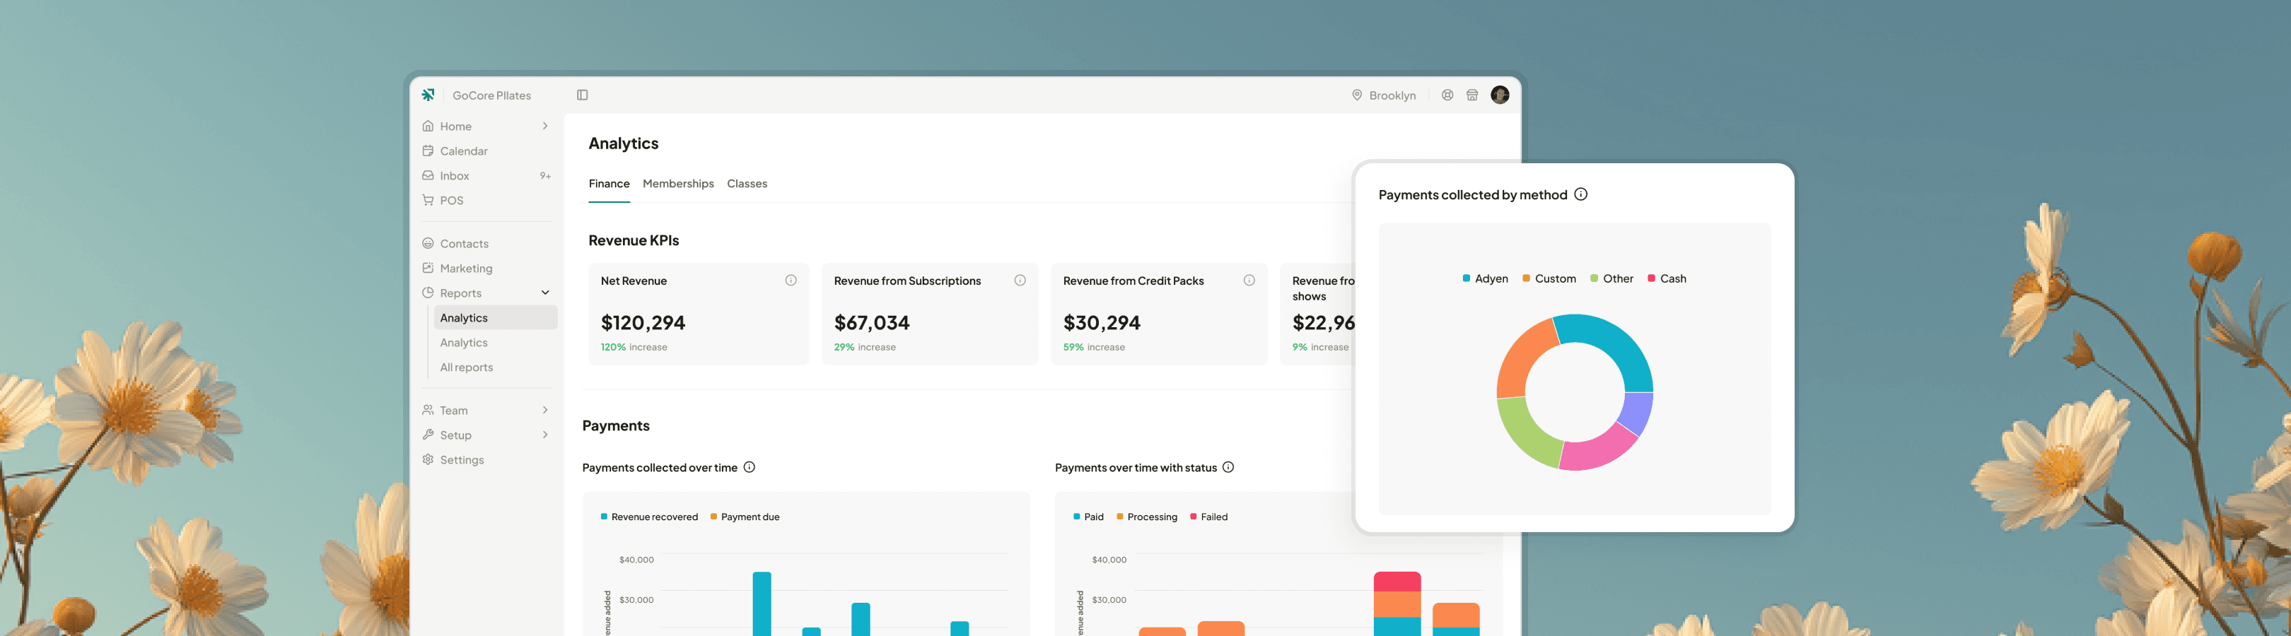Show info for Net Revenue card
This screenshot has width=2291, height=636.
pos(791,281)
